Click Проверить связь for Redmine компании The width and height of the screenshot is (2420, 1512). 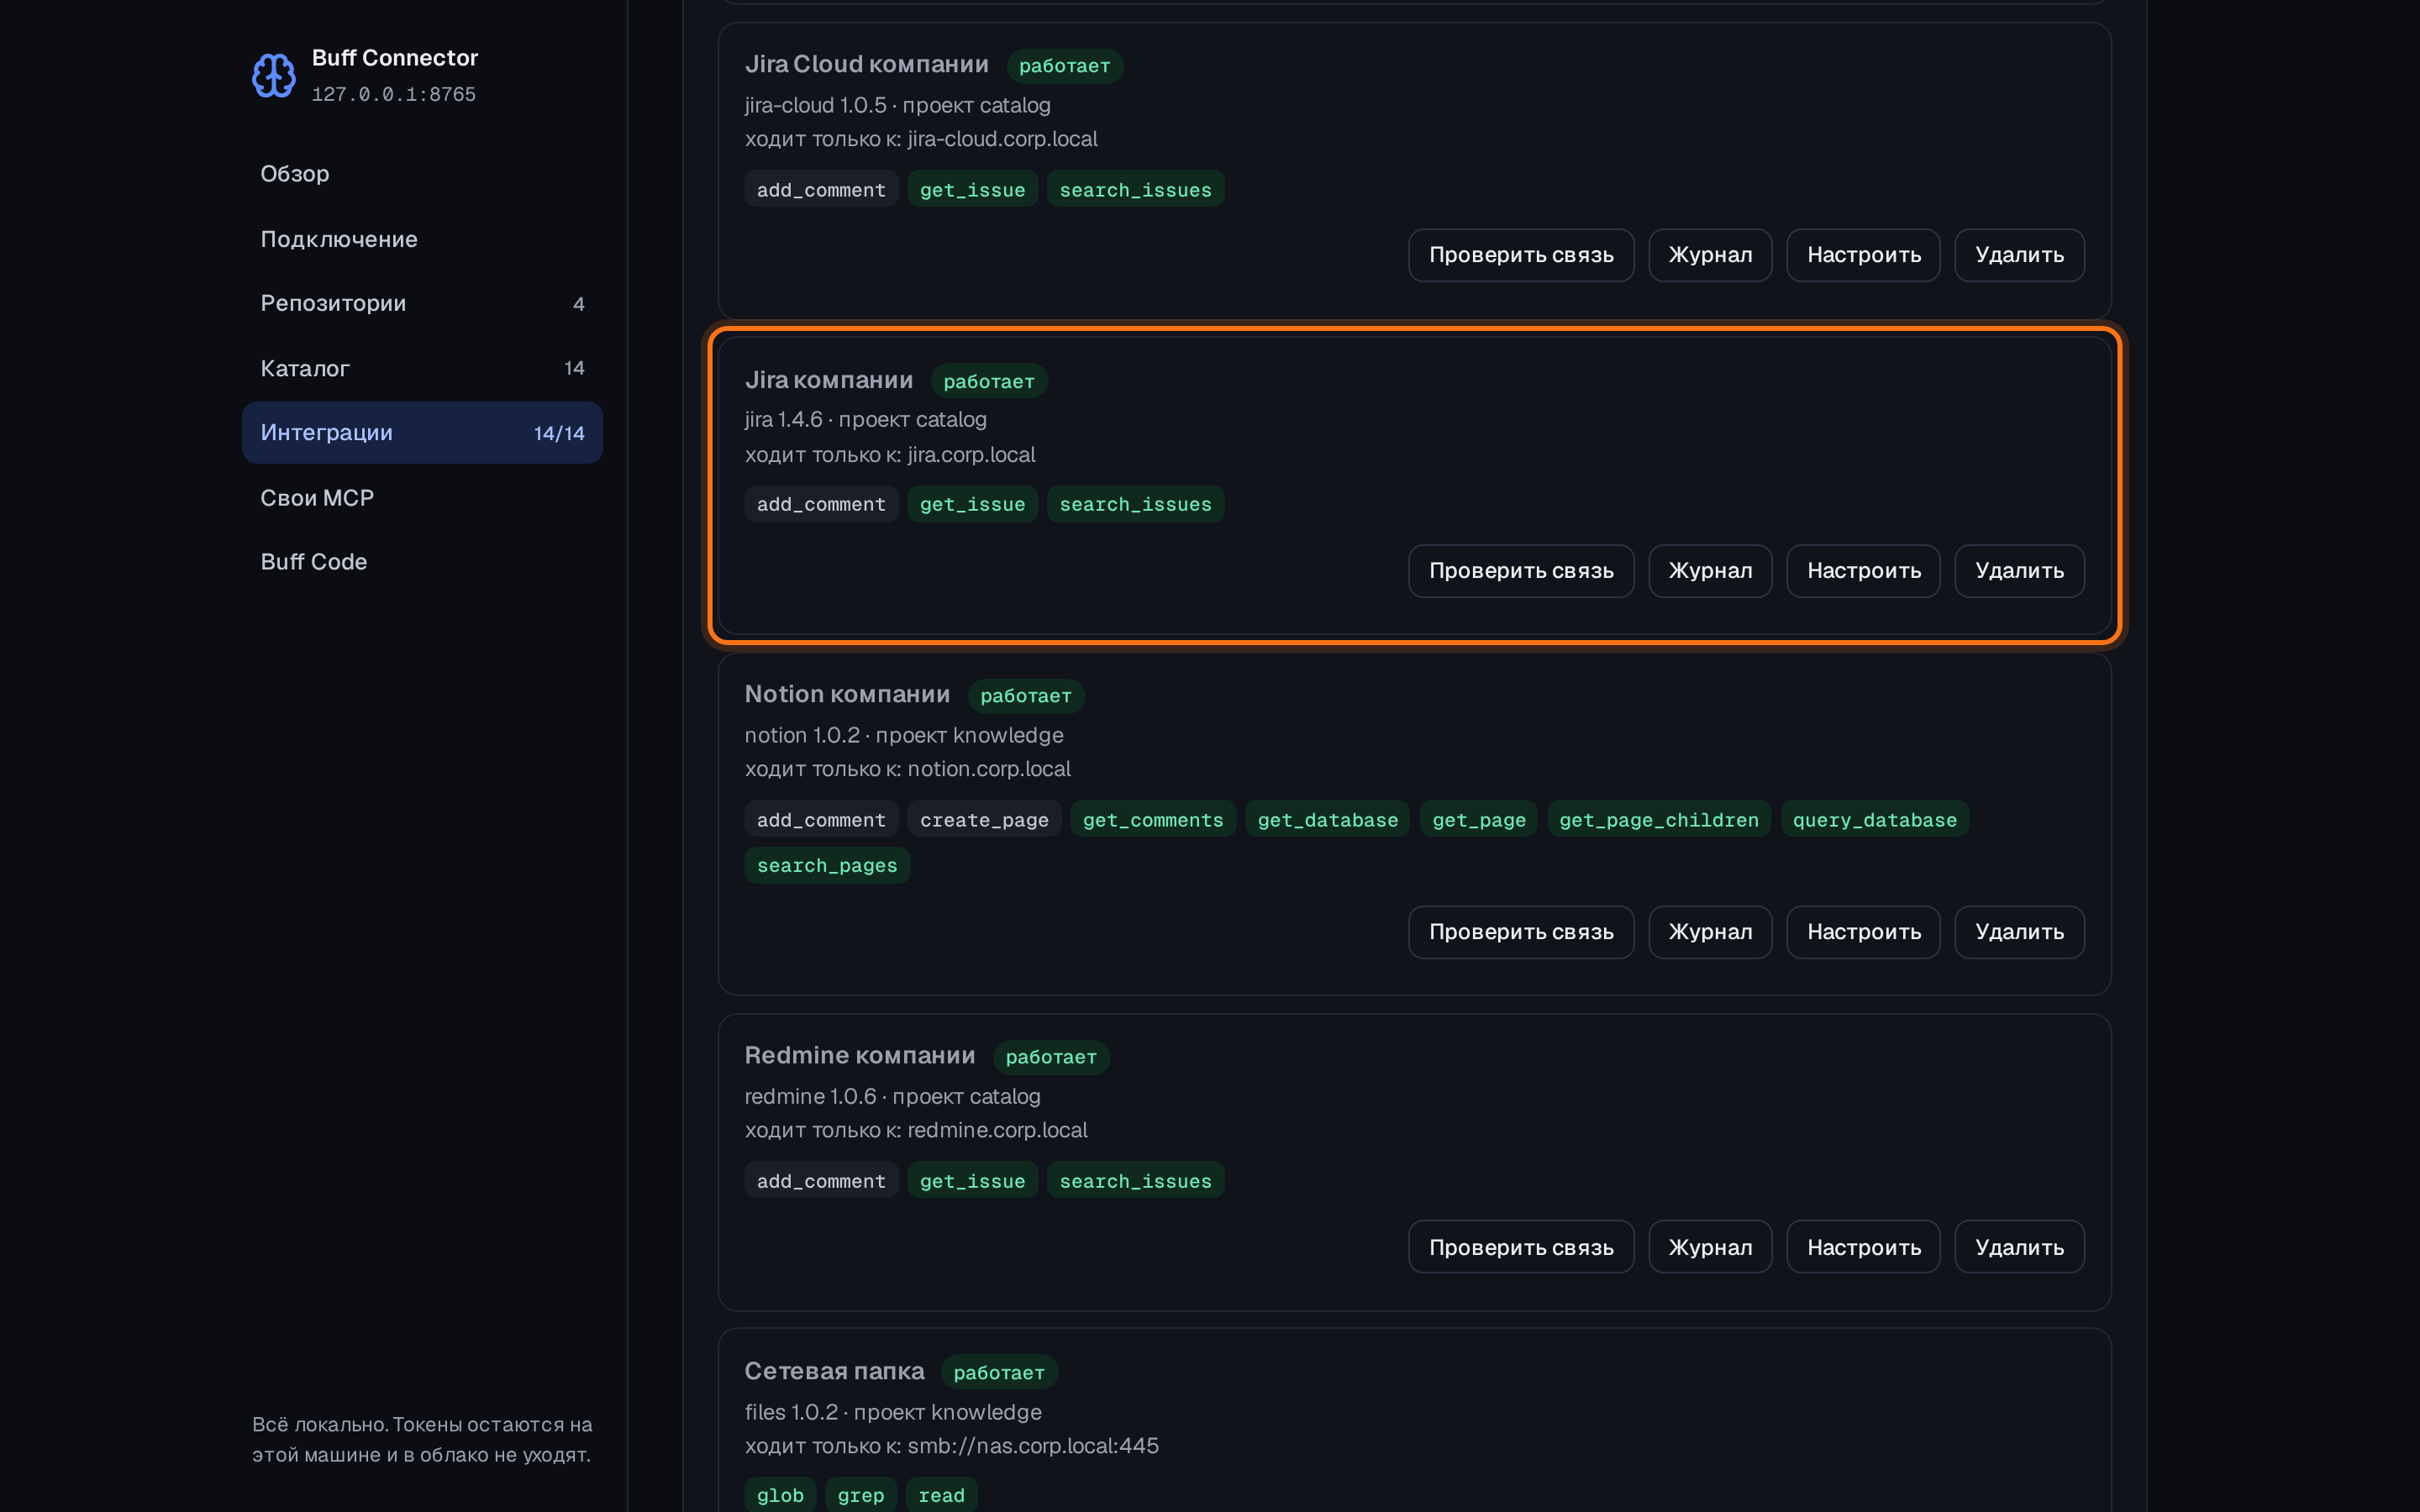pos(1521,1247)
